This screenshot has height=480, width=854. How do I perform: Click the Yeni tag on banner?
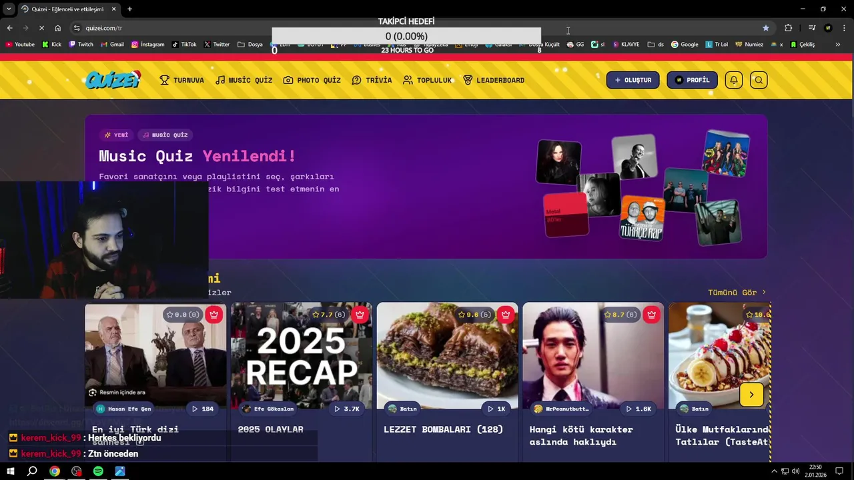click(x=116, y=135)
